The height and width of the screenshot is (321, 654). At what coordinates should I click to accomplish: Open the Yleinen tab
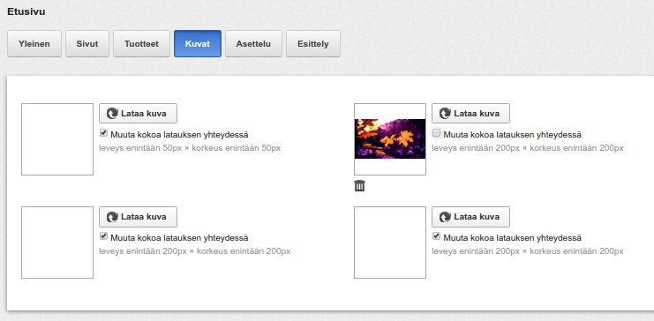[x=34, y=44]
